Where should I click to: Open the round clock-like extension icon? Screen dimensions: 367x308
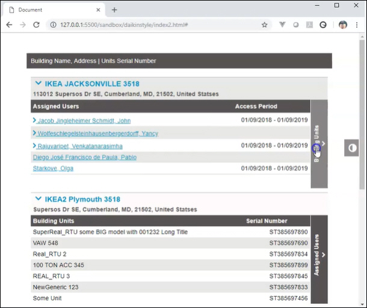click(323, 25)
